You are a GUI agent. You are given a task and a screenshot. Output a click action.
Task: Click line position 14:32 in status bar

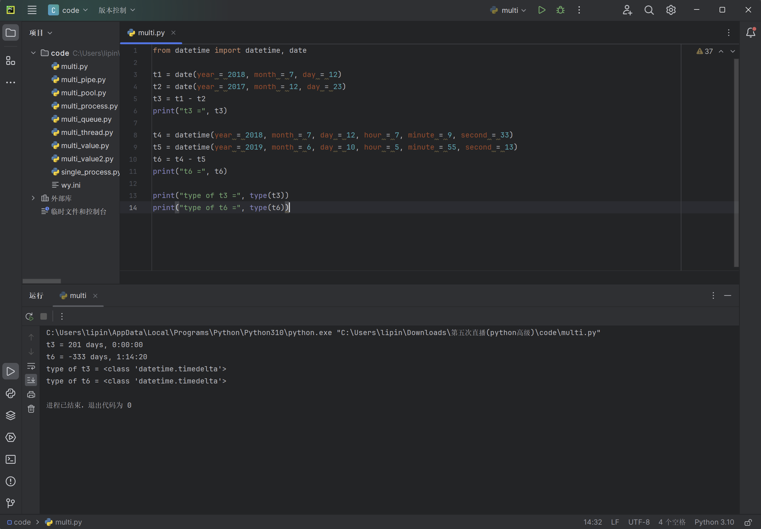pyautogui.click(x=593, y=522)
